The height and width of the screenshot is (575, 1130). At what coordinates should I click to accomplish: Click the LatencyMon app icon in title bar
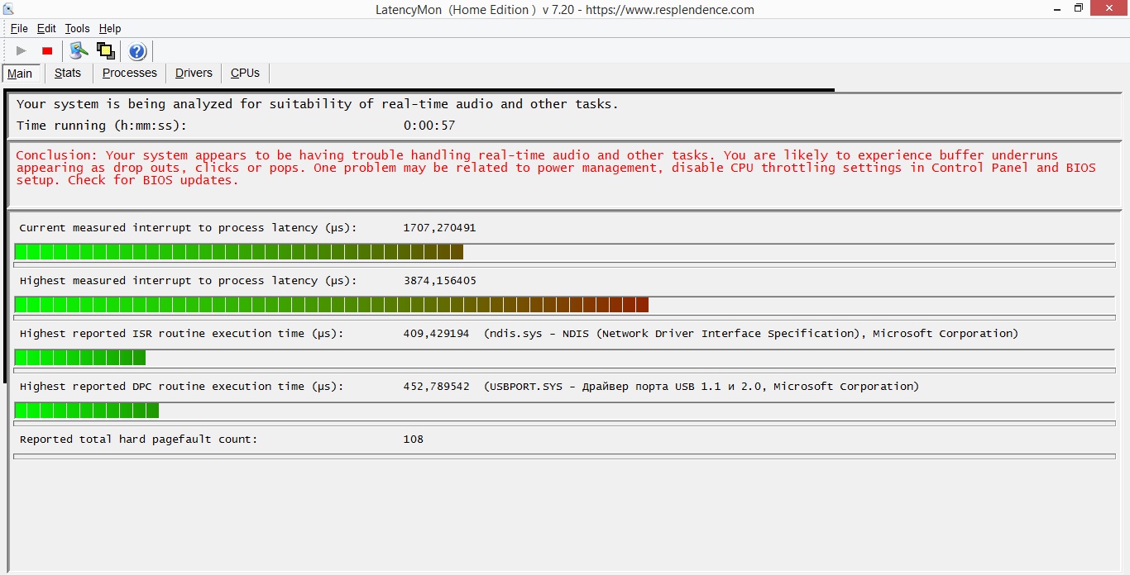8,9
